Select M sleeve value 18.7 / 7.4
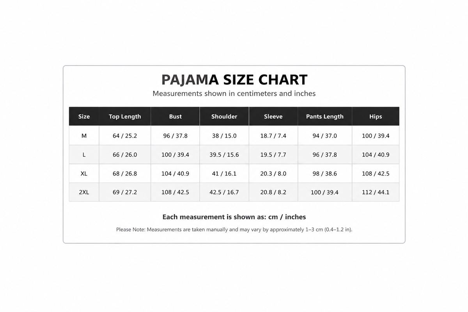 coord(273,136)
